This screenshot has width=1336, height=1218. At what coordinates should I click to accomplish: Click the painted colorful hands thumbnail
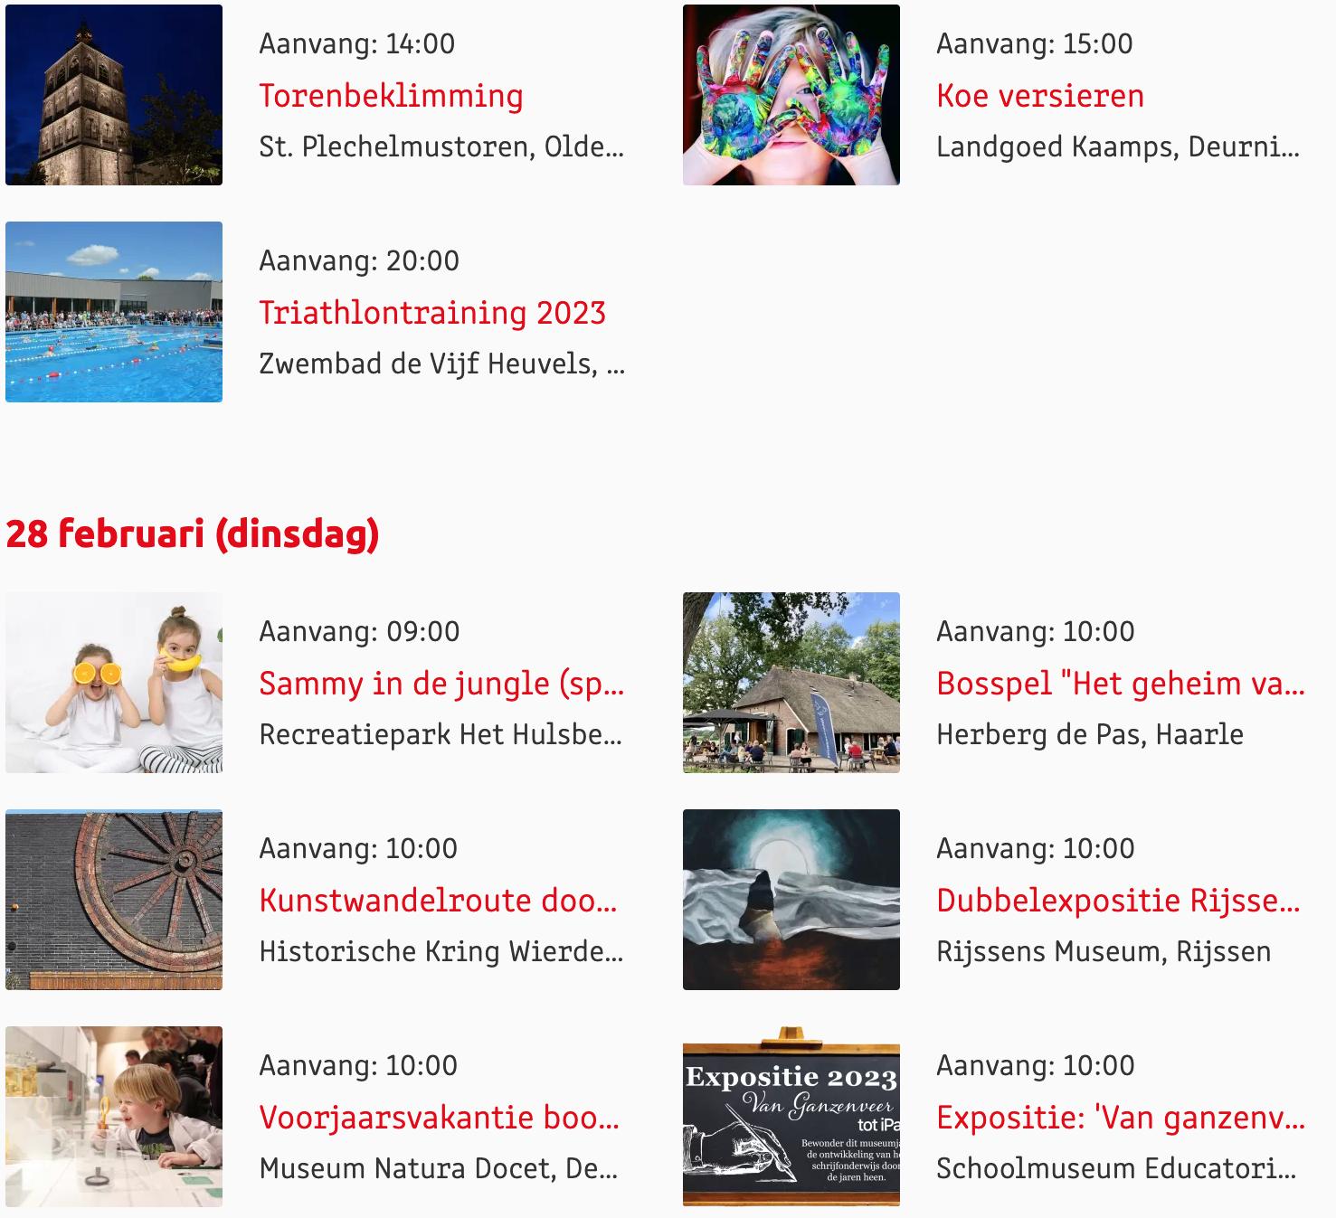[x=791, y=95]
